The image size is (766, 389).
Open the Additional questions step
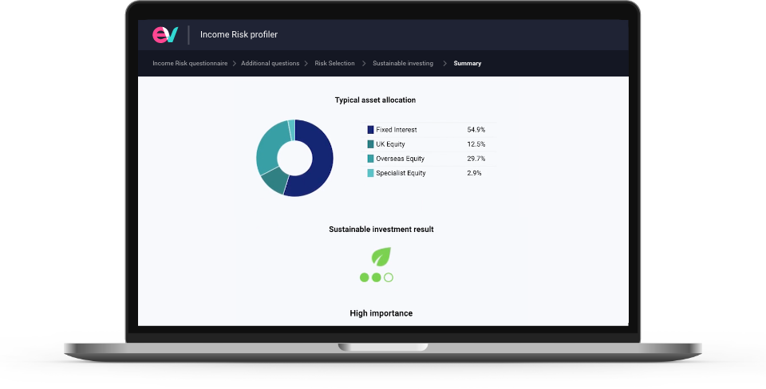click(270, 64)
